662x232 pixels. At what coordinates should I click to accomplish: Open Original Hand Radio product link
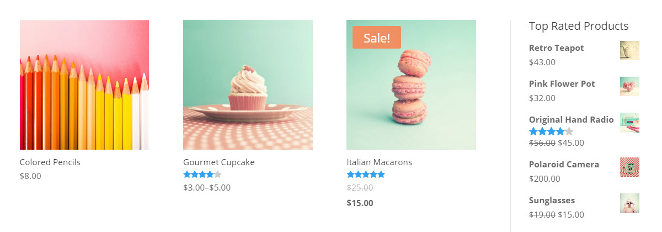point(572,120)
